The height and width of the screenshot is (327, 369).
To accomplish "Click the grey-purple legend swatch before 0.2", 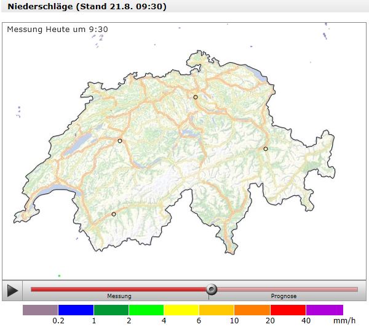I will click(41, 310).
